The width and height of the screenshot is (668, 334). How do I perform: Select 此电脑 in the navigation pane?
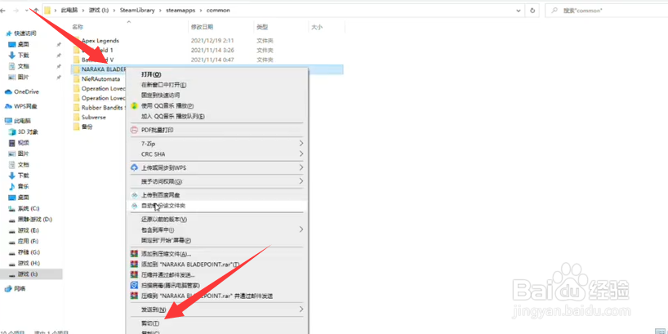coord(22,121)
